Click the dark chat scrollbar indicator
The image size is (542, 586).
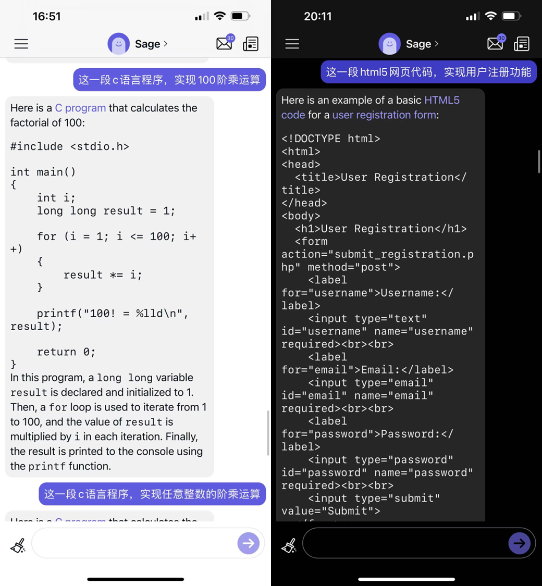pyautogui.click(x=539, y=161)
